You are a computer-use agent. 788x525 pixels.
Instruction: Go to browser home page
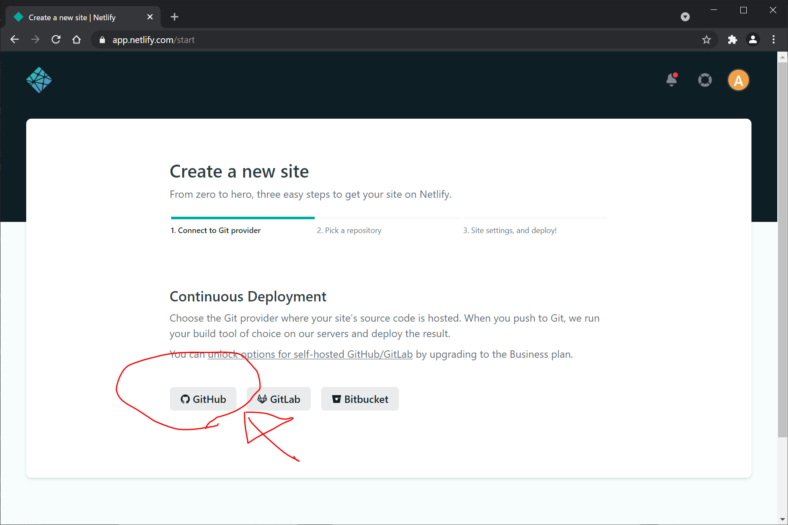tap(77, 40)
